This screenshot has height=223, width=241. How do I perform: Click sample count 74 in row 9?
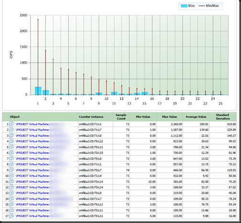pos(127,170)
